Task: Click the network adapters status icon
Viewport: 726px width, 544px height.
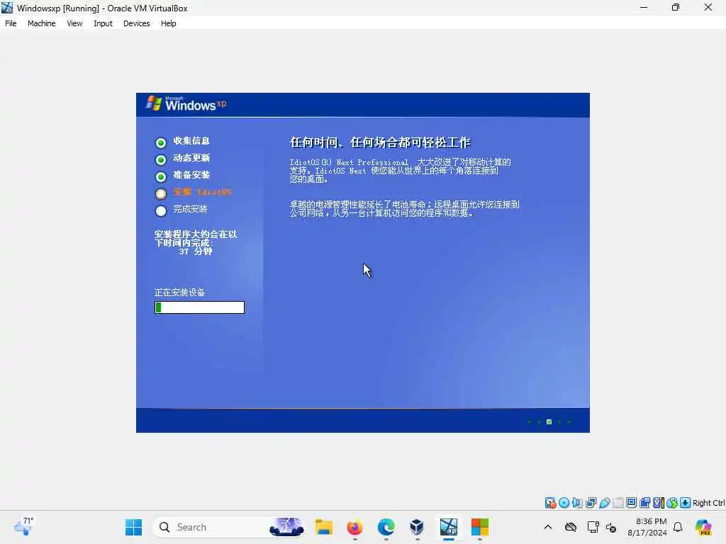Action: (591, 503)
